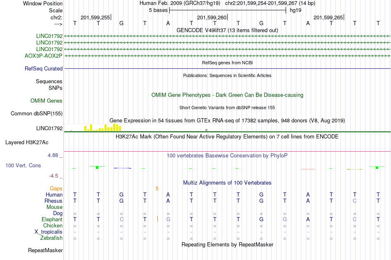Click the Chicken alignment row label
391x260 pixels.
53,225
